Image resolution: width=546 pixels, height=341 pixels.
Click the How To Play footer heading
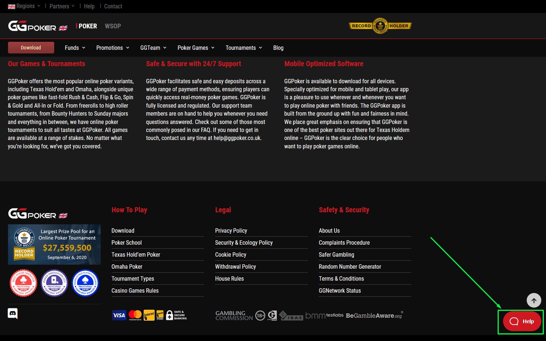(x=129, y=210)
